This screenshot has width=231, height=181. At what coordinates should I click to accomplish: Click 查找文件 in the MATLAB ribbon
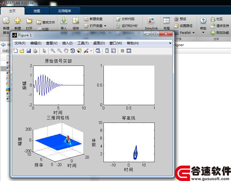point(46,22)
